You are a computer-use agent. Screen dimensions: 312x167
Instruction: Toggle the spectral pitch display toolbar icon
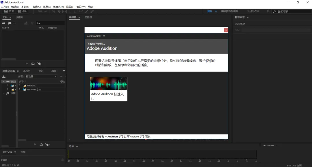46,11
